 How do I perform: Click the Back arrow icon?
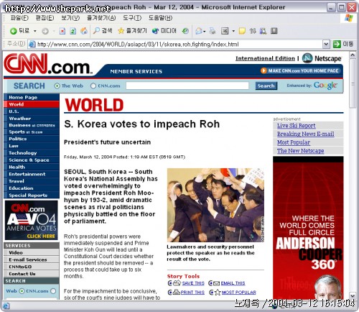(13, 31)
